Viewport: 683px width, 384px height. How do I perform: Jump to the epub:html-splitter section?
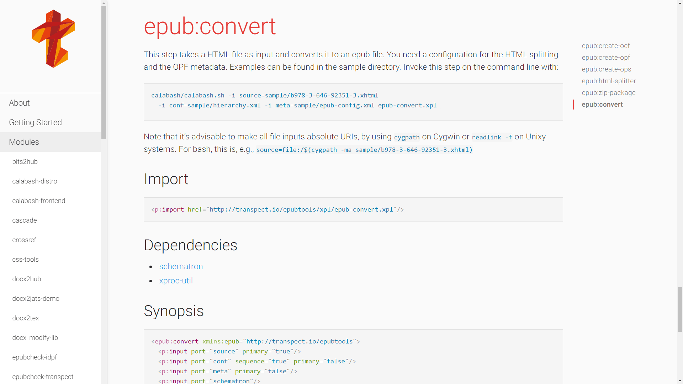click(x=609, y=81)
